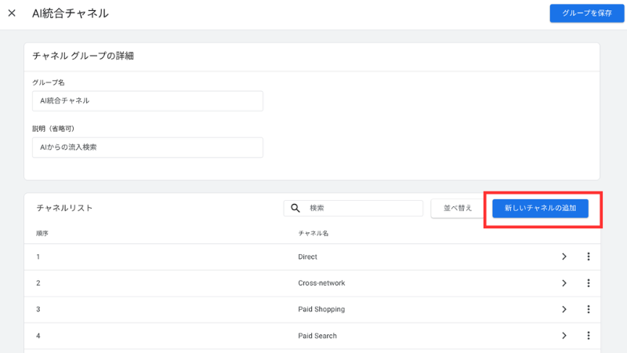Image resolution: width=627 pixels, height=353 pixels.
Task: Open the three-dot menu for Paid Shopping
Action: click(x=588, y=309)
